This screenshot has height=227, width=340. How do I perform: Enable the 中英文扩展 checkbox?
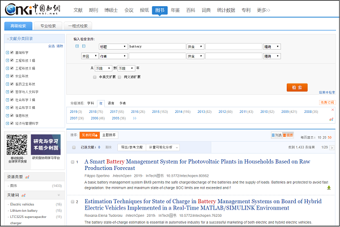[95, 77]
